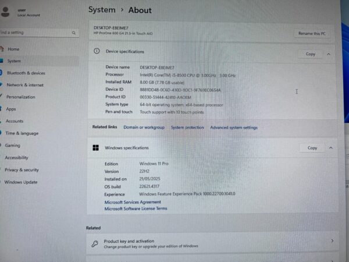Click the Rename this PC button
Screen dimensions: 349x262
point(312,33)
